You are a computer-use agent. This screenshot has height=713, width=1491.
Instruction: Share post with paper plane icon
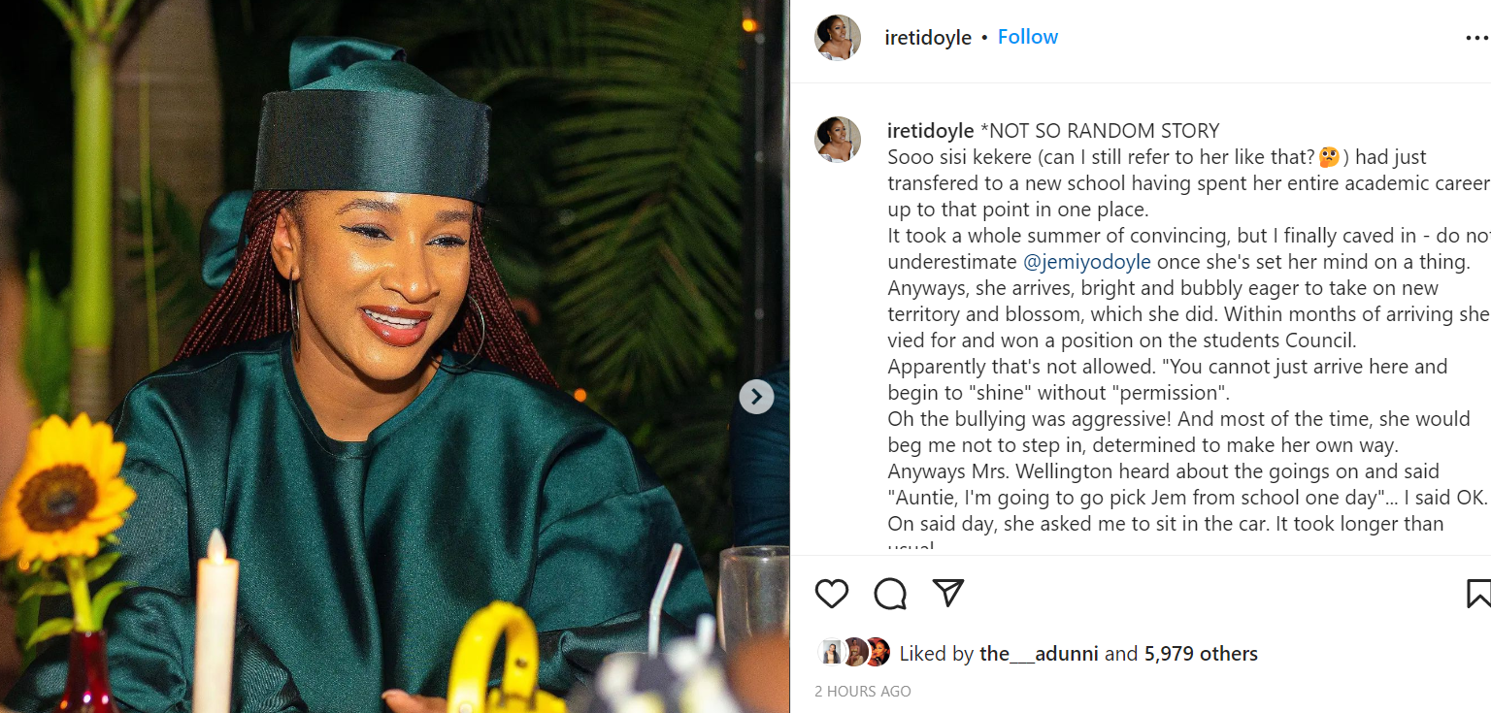pos(948,593)
